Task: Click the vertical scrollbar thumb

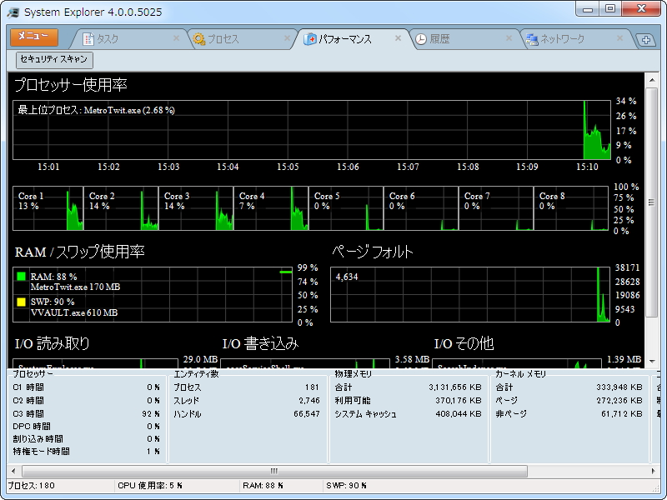Action: click(652, 202)
